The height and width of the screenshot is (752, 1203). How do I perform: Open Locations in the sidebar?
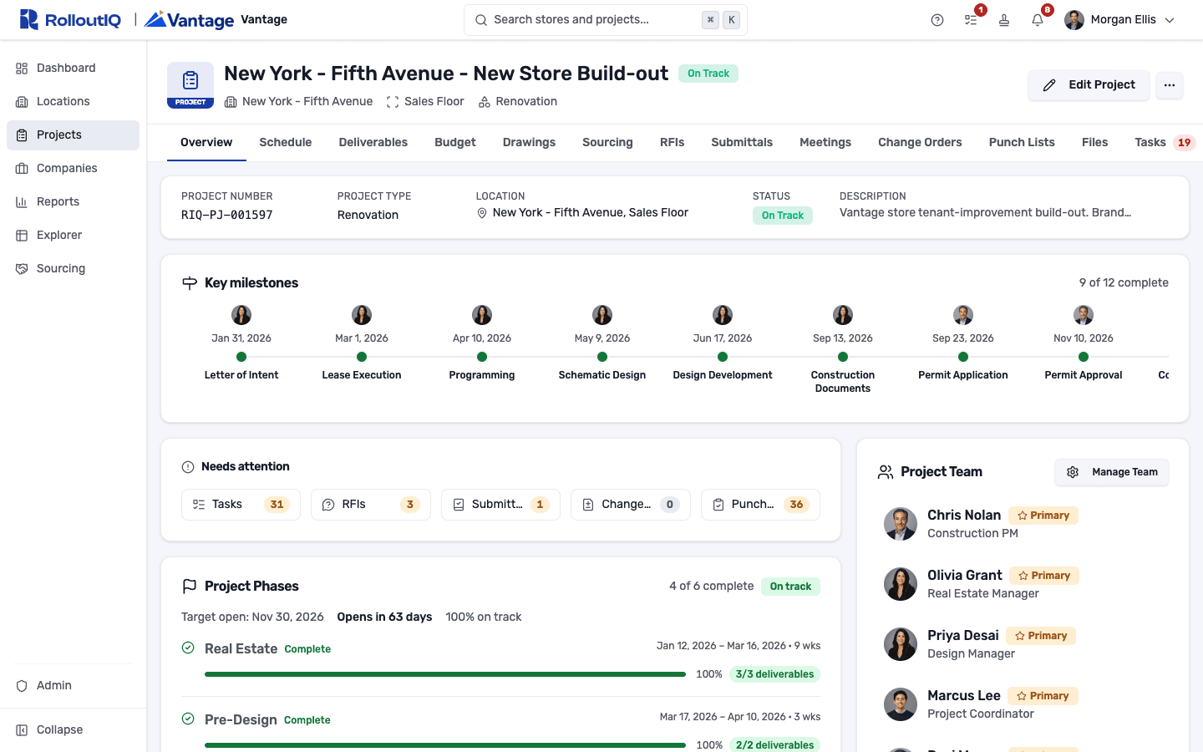point(73,101)
